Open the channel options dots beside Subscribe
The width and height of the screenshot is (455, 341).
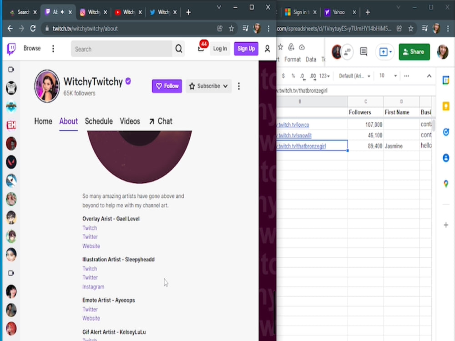tap(239, 86)
